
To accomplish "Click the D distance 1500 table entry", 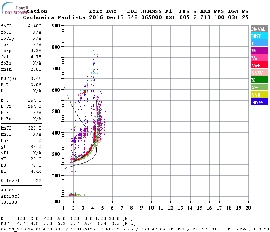I will pyautogui.click(x=101, y=219).
